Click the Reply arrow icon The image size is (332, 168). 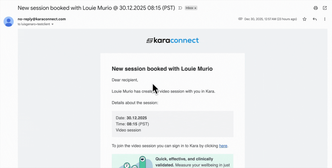point(315,19)
